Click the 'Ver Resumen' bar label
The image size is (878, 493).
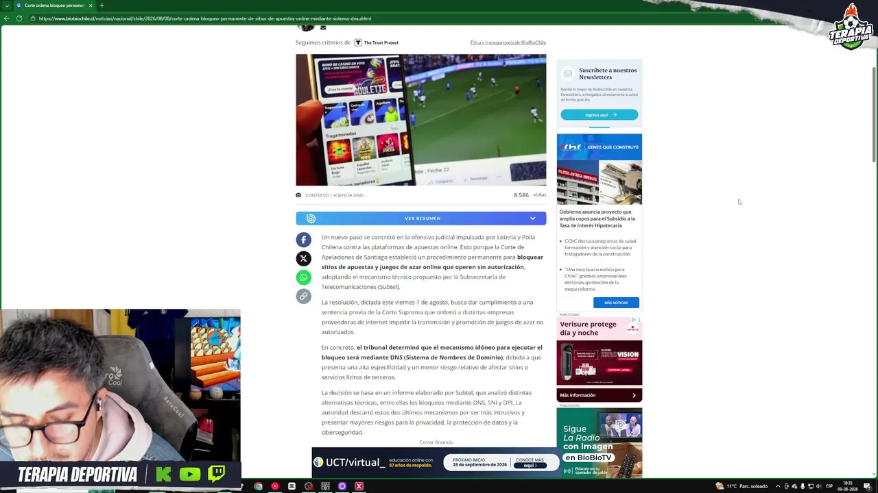[x=423, y=218]
